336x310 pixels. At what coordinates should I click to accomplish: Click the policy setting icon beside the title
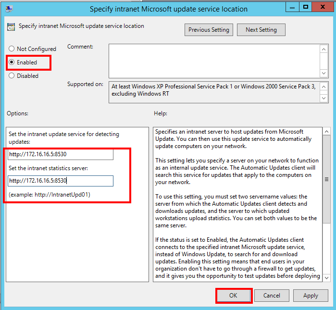coord(11,27)
